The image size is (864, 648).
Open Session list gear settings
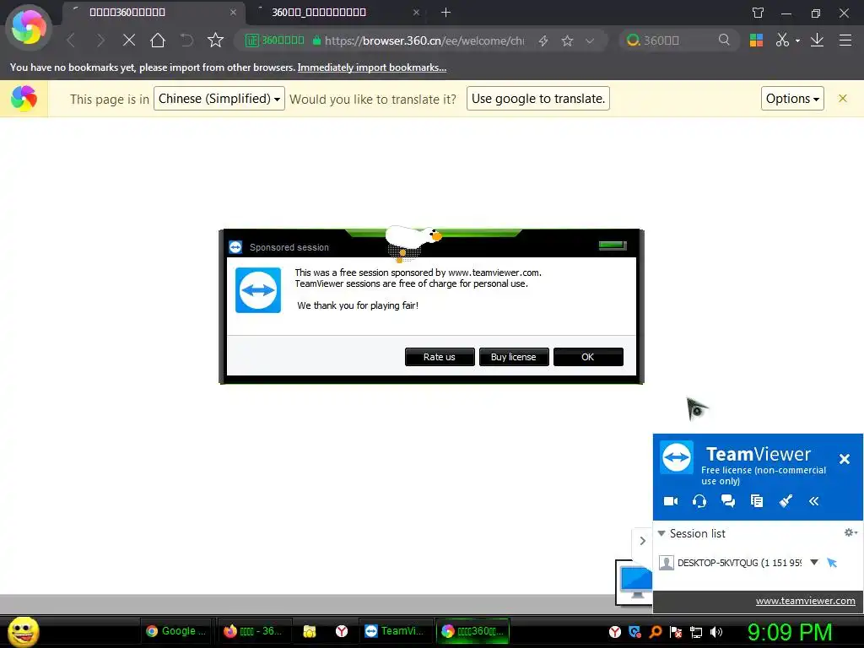point(850,532)
